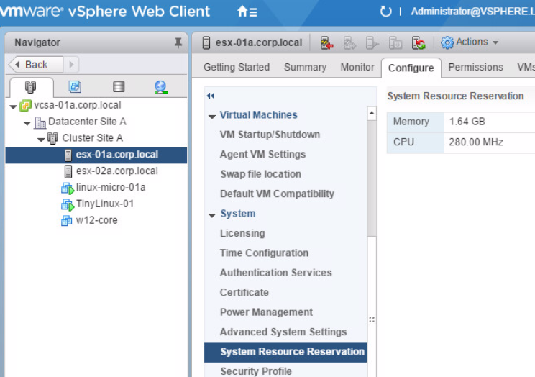Open the Configure tab
Viewport: 535px width, 377px height.
411,68
